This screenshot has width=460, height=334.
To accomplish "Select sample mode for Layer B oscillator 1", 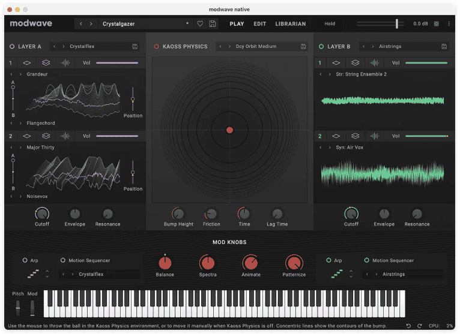I will [x=374, y=63].
